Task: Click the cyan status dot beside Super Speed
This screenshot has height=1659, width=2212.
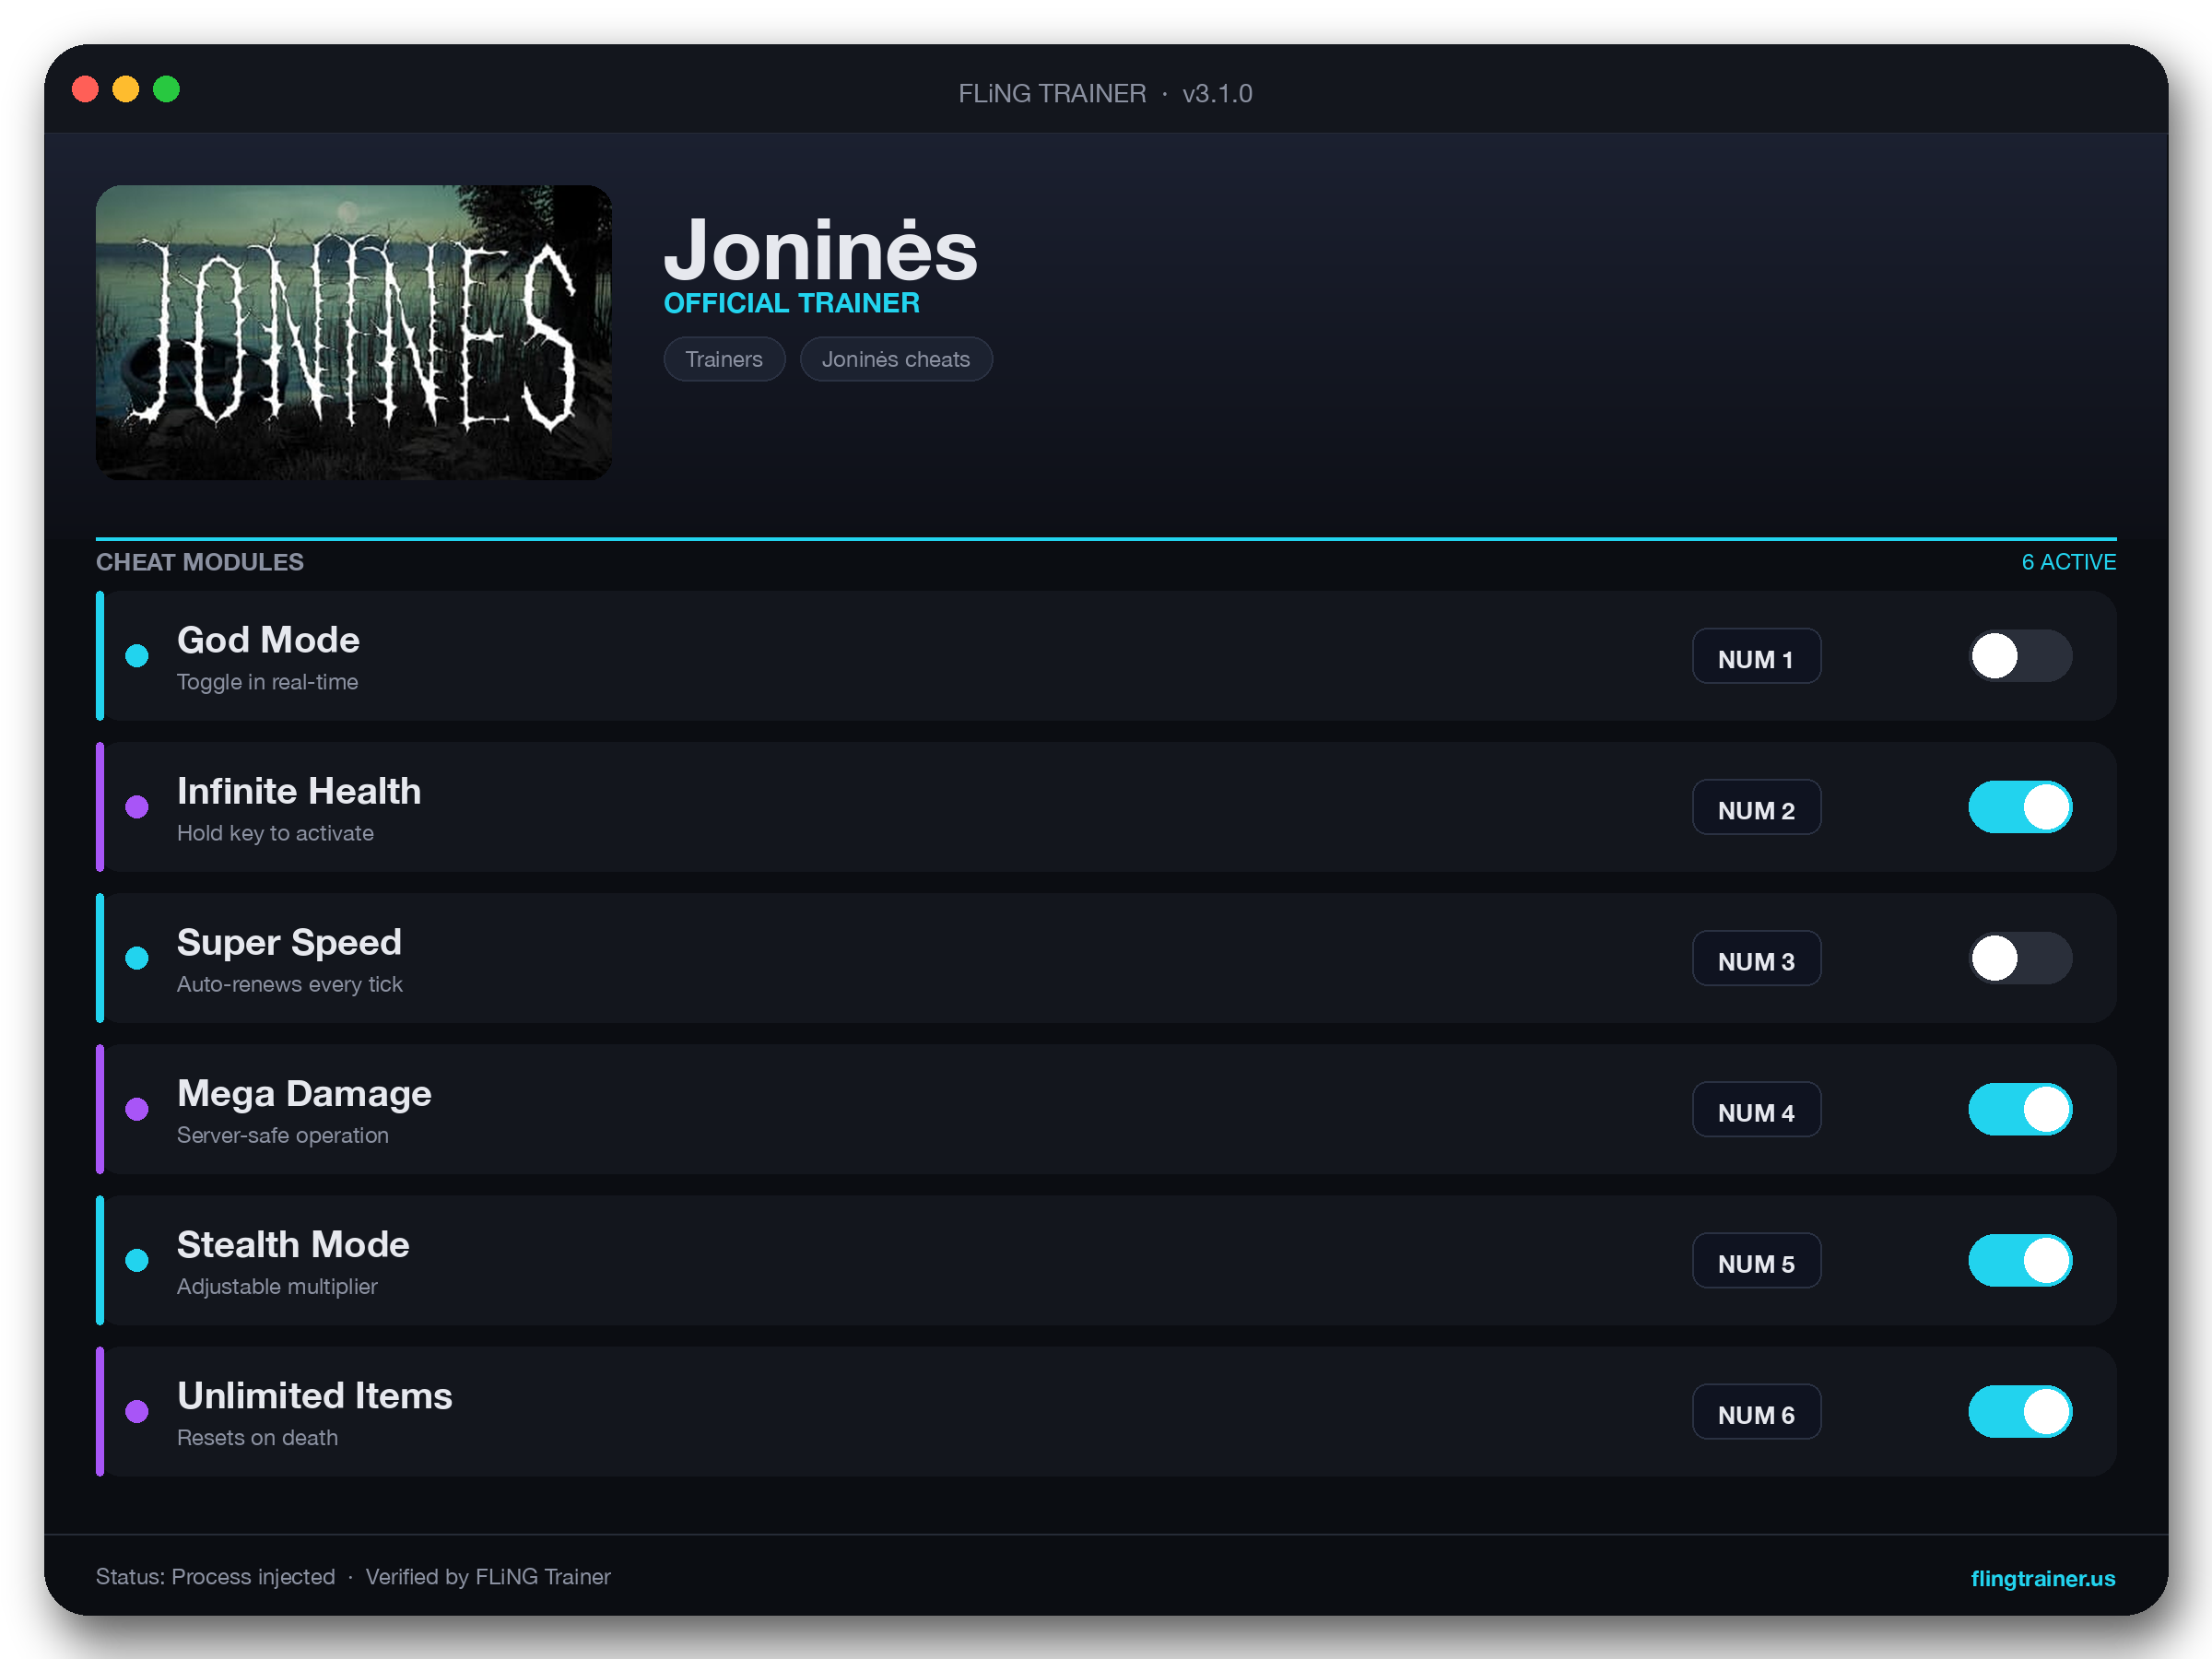Action: pos(137,958)
